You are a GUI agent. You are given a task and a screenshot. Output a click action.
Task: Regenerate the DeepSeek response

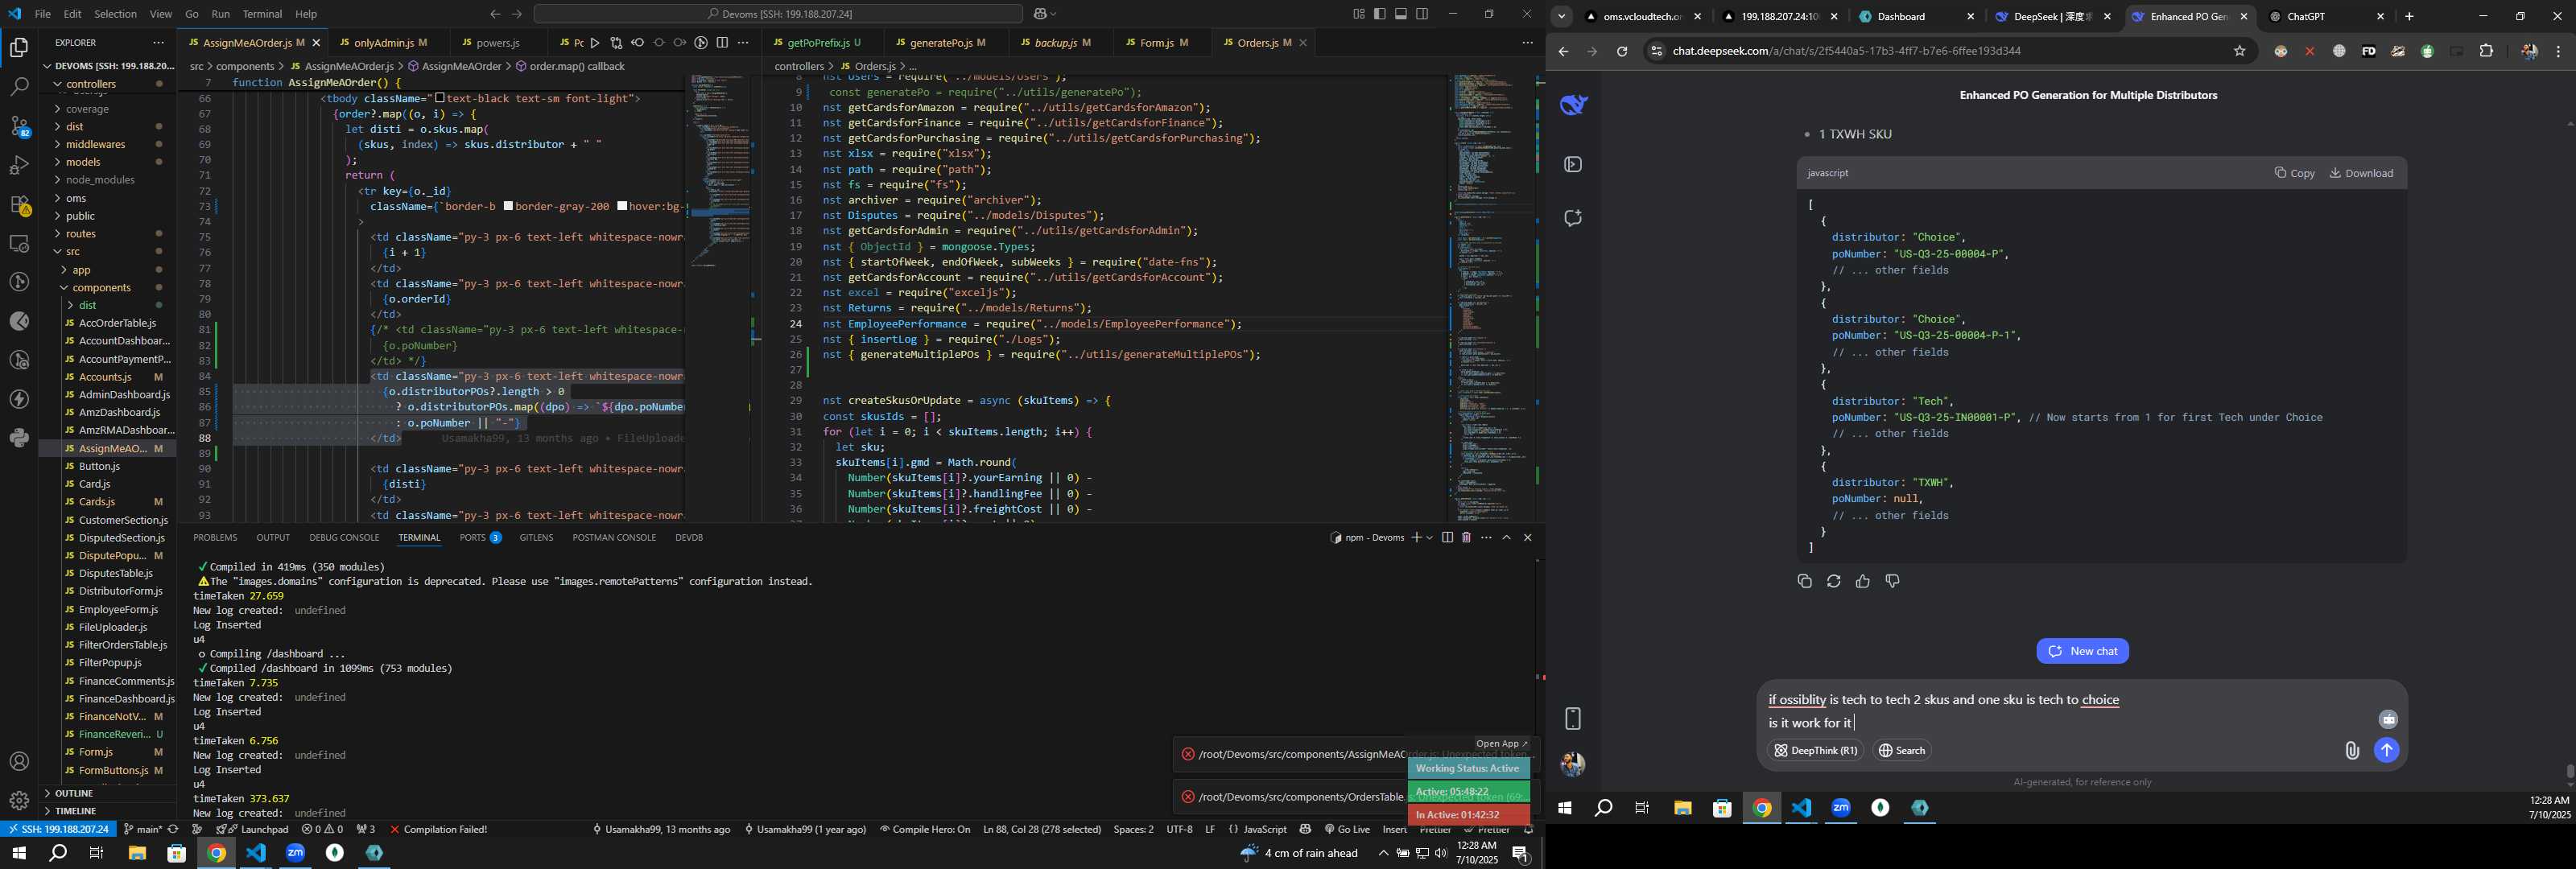pos(1833,581)
